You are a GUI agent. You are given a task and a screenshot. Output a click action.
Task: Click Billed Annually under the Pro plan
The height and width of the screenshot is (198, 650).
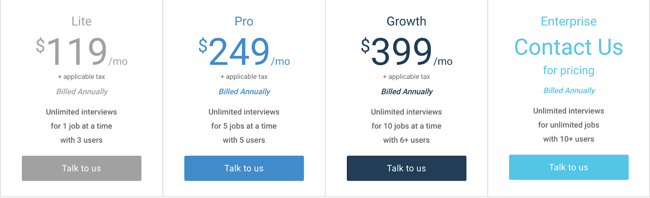(244, 91)
